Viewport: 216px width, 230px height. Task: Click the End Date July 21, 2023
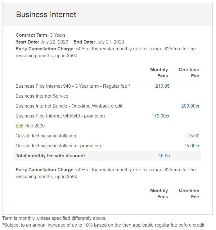point(99,42)
